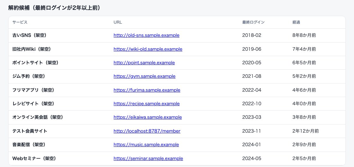Screen dimensions: 354x167
Task: Click the 2024-05 last login date
Action: [x=252, y=158]
